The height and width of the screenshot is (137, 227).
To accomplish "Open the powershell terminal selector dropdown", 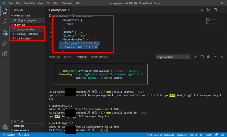I will 173,57.
